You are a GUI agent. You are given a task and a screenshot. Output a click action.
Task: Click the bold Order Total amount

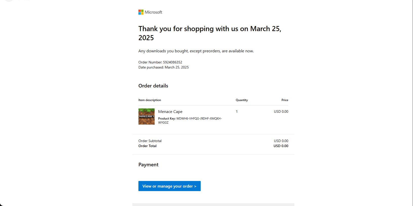(281, 146)
